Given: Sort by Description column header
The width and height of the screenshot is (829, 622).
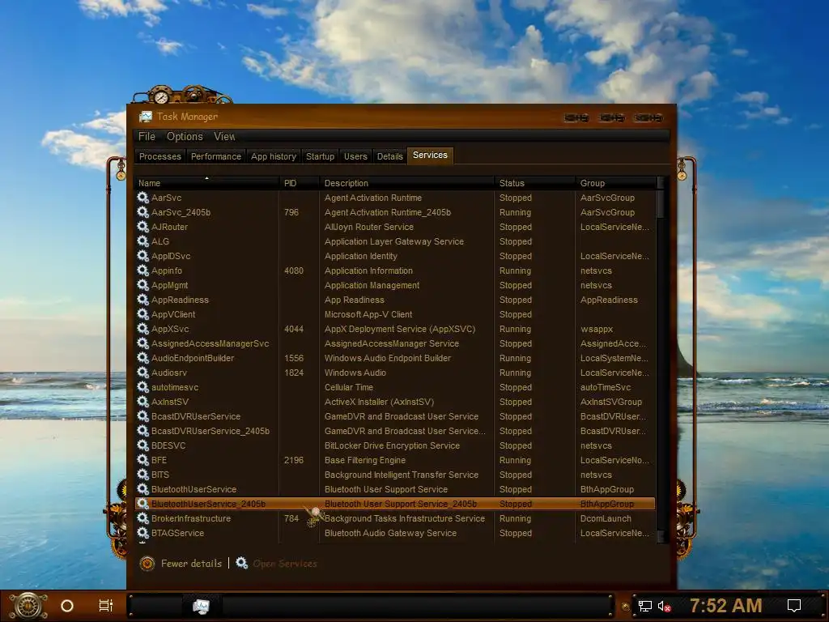Looking at the screenshot, I should (407, 183).
